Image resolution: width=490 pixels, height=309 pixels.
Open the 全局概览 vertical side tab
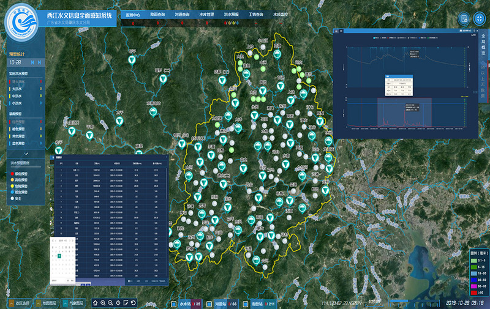point(483,45)
